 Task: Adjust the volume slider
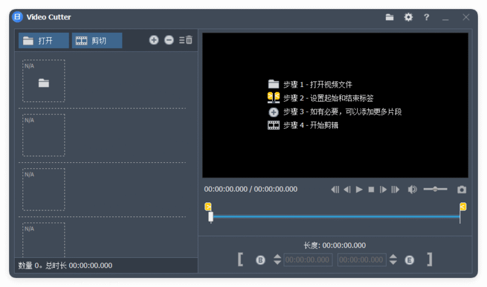tap(435, 189)
